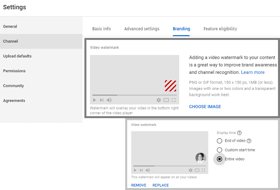Open the Feature eligibility tab

coord(220,29)
